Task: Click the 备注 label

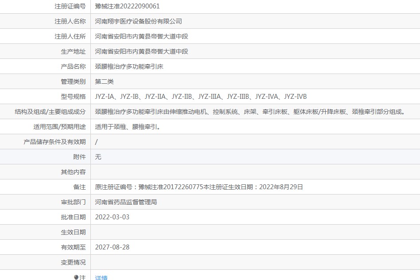Action: [x=80, y=187]
